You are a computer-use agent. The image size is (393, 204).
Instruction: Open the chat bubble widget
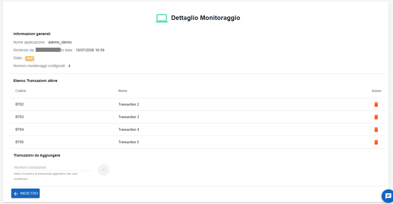[x=388, y=196]
